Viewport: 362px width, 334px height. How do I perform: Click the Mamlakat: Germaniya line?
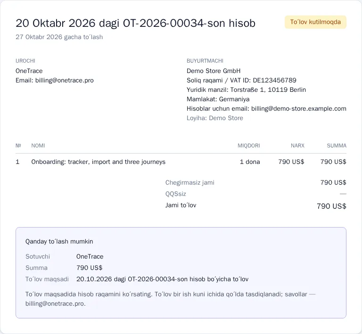218,99
